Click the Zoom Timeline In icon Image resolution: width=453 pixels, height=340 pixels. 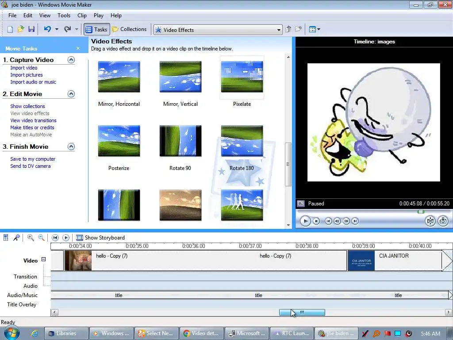pos(31,238)
